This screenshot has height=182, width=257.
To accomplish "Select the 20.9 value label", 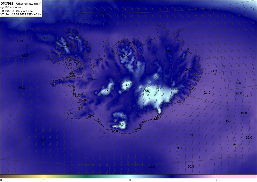I will click(83, 100).
